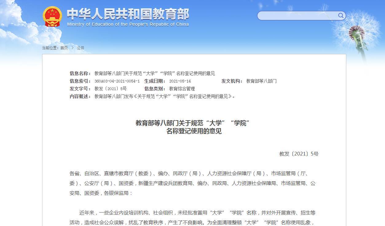
Task: Click the 发文字号 label
Action: click(80, 89)
